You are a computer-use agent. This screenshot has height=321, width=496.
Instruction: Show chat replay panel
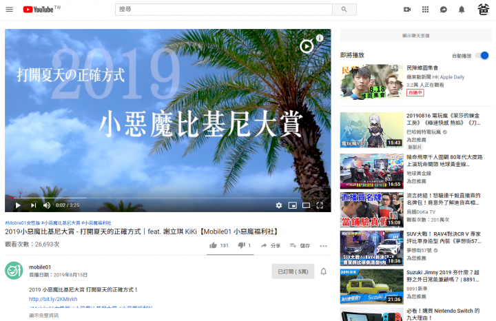click(415, 36)
